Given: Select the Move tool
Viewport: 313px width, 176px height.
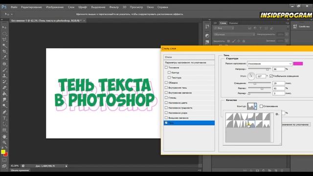Looking at the screenshot, I should click(4, 27).
